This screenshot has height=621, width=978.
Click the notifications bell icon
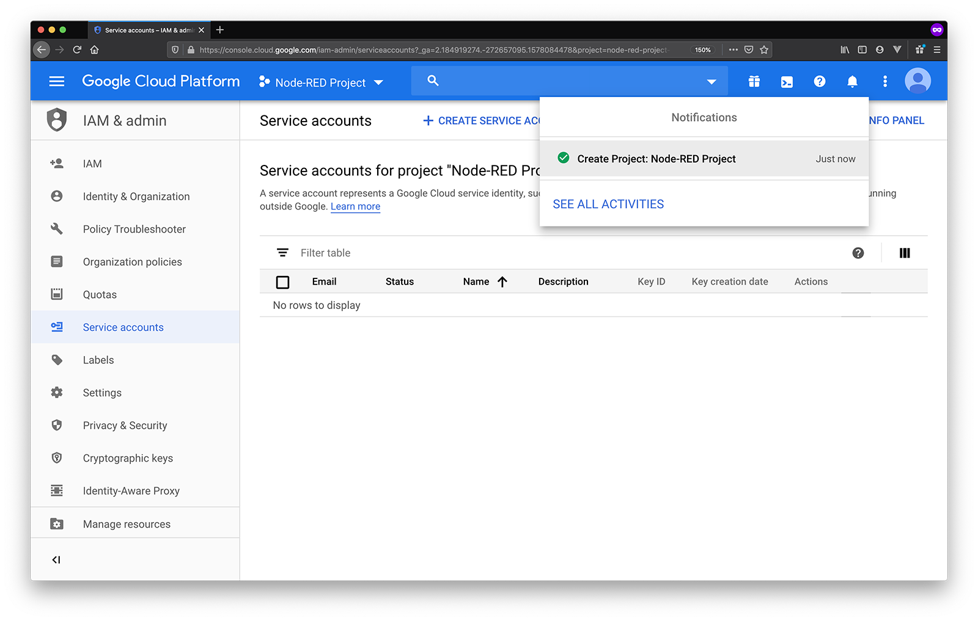(x=852, y=81)
